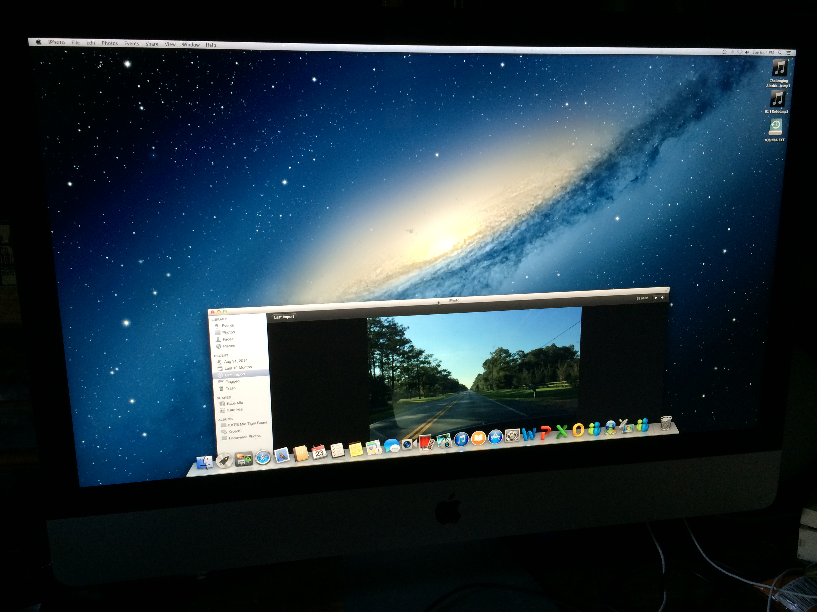
Task: Launch iTunes from the Dock
Action: click(461, 439)
